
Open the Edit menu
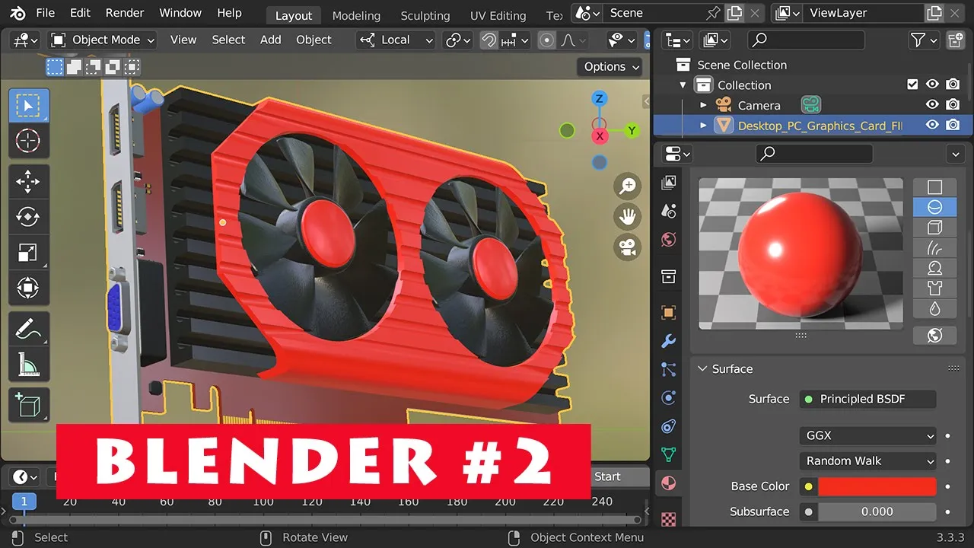pos(80,13)
